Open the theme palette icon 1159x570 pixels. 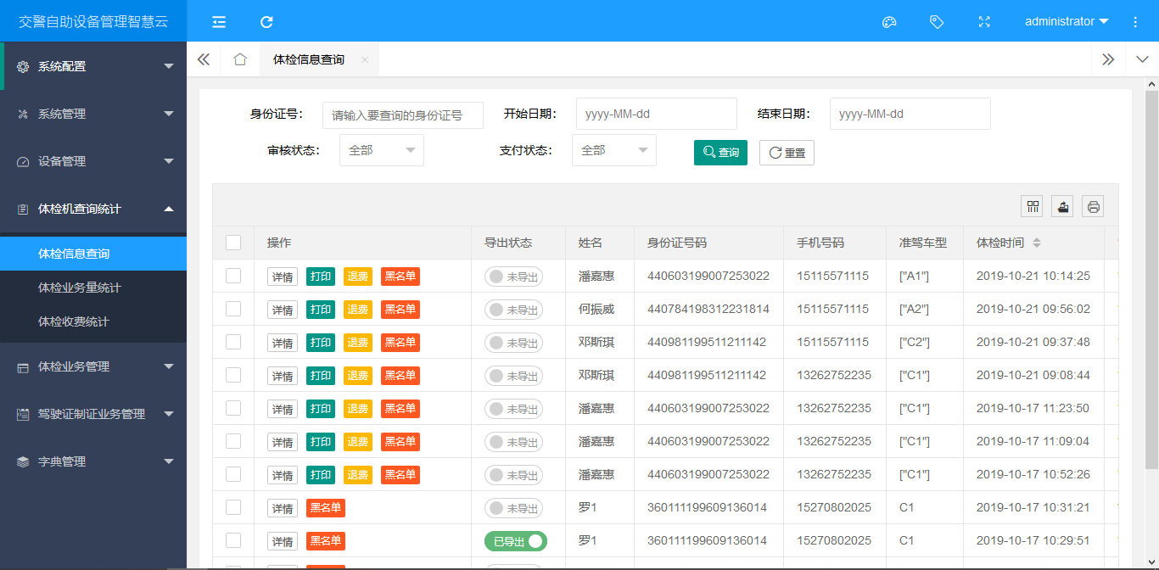[889, 22]
